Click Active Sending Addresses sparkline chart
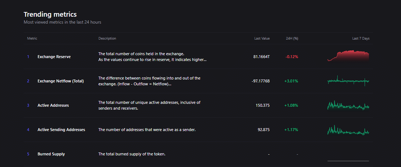Screen dimensions: 401x167 click(x=348, y=130)
